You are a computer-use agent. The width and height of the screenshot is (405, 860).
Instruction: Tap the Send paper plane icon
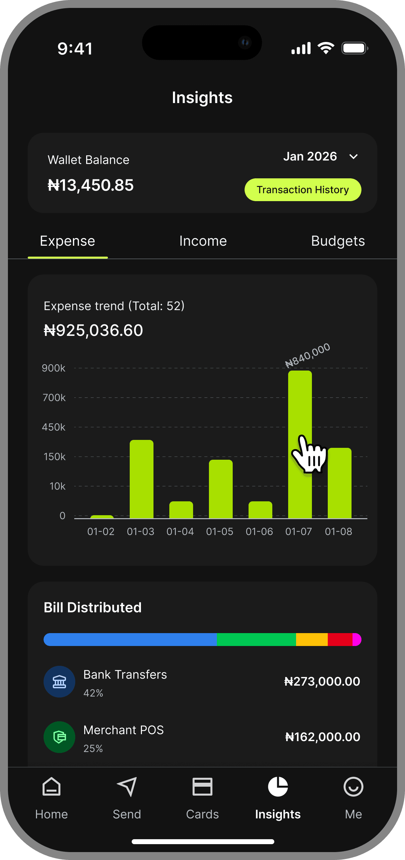(x=127, y=787)
